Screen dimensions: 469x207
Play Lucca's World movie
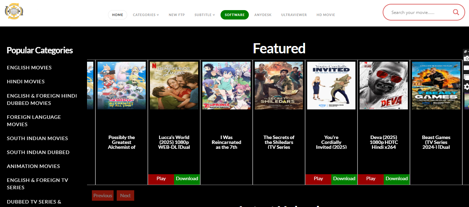click(x=161, y=179)
